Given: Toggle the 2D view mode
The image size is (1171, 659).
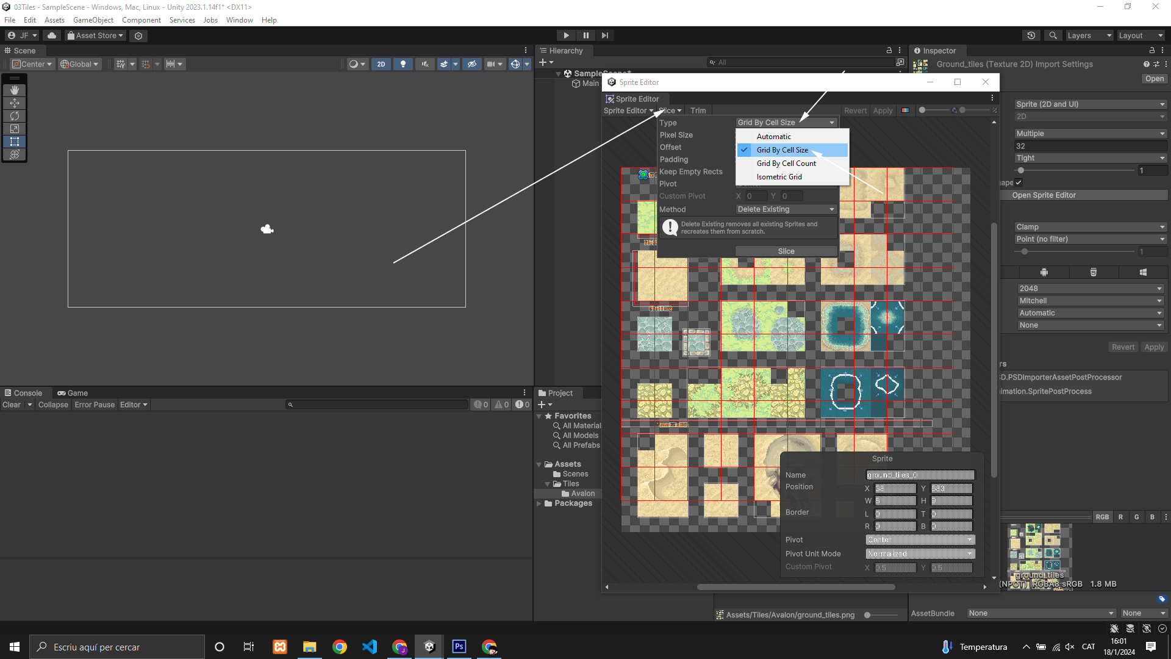Looking at the screenshot, I should [381, 64].
